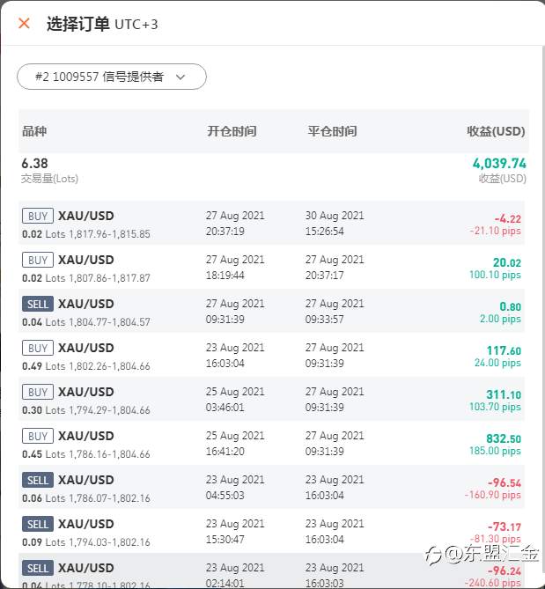Open the #2 1009557 signal provider dropdown

(x=112, y=77)
